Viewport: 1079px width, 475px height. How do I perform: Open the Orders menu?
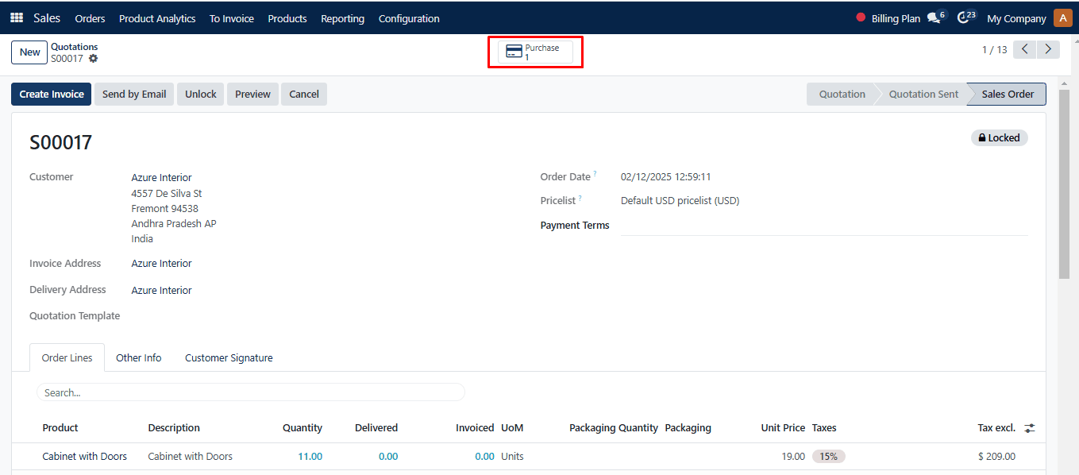[x=90, y=18]
